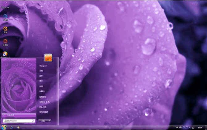The width and height of the screenshot is (207, 130).
Task: Open 设备和打印机 (Devices and Printers)
Action: click(x=44, y=102)
